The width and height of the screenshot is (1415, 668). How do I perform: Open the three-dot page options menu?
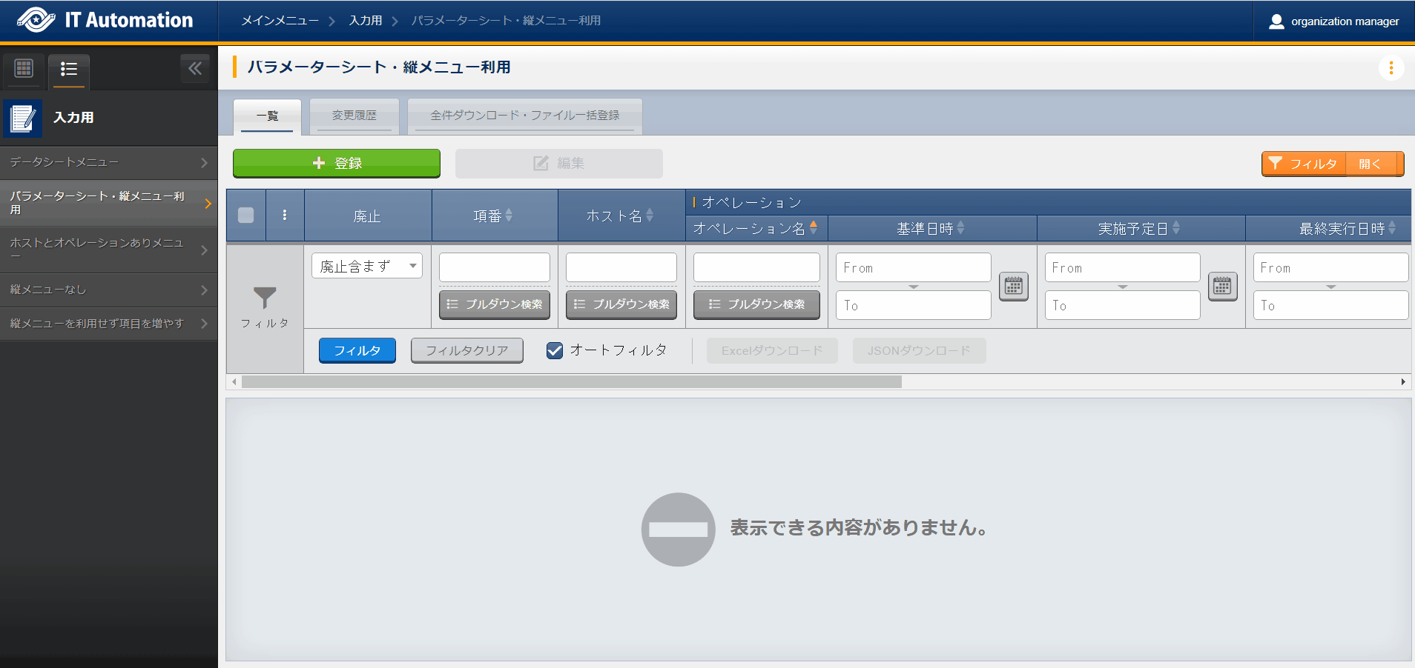point(1391,68)
